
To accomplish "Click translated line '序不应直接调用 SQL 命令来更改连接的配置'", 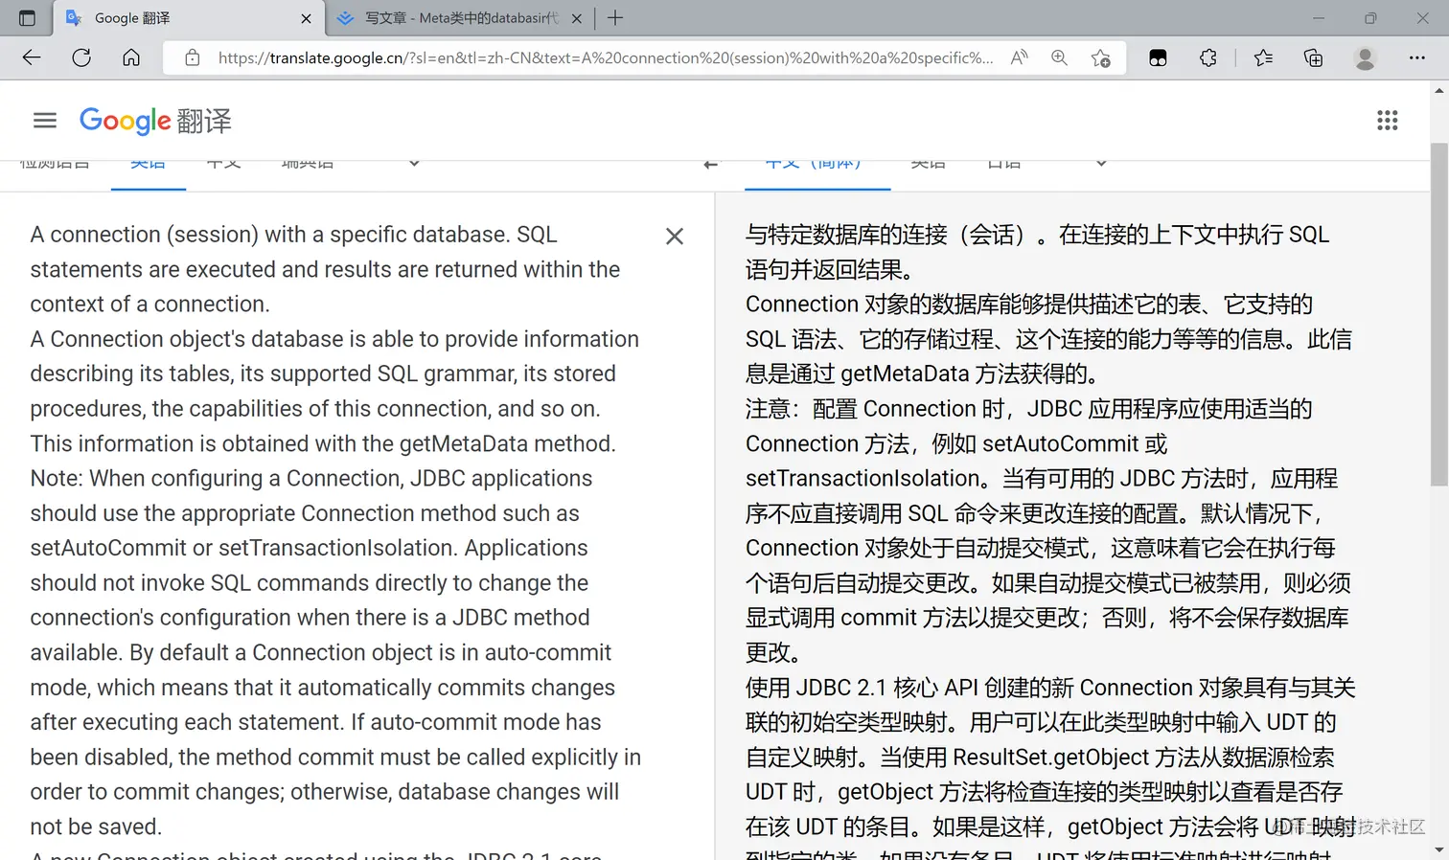I will tap(1034, 513).
